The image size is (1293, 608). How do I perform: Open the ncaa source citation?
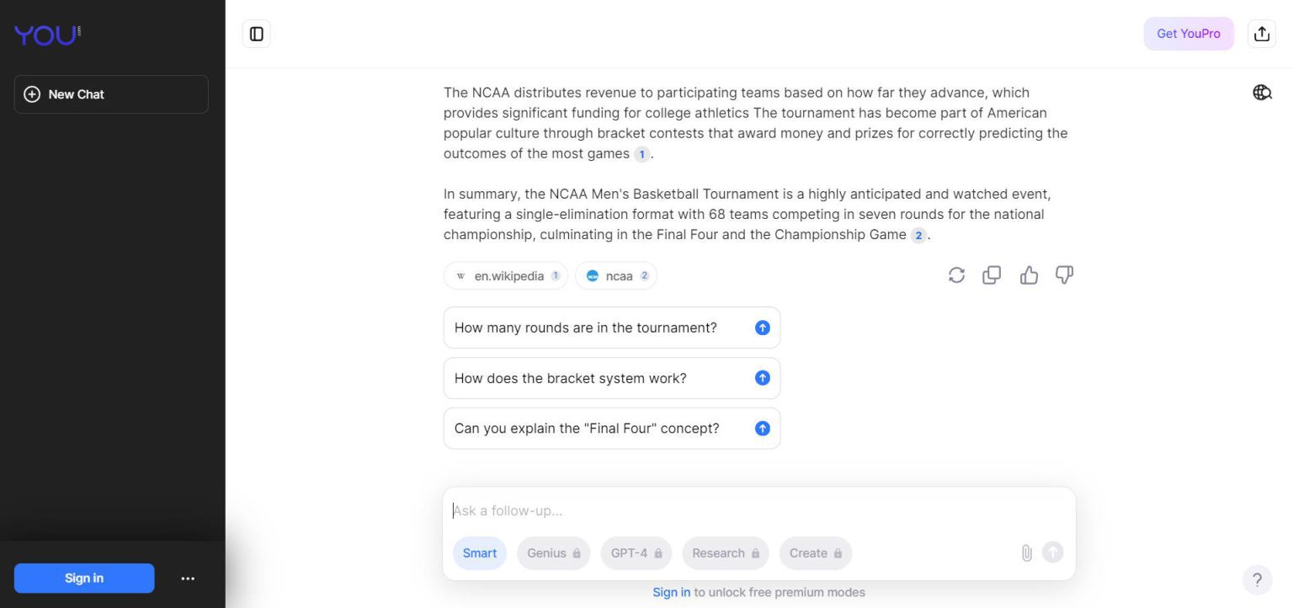tap(615, 275)
